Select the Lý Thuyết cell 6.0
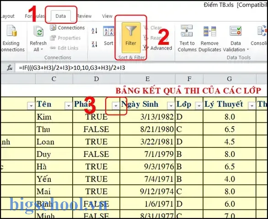 coord(230,204)
